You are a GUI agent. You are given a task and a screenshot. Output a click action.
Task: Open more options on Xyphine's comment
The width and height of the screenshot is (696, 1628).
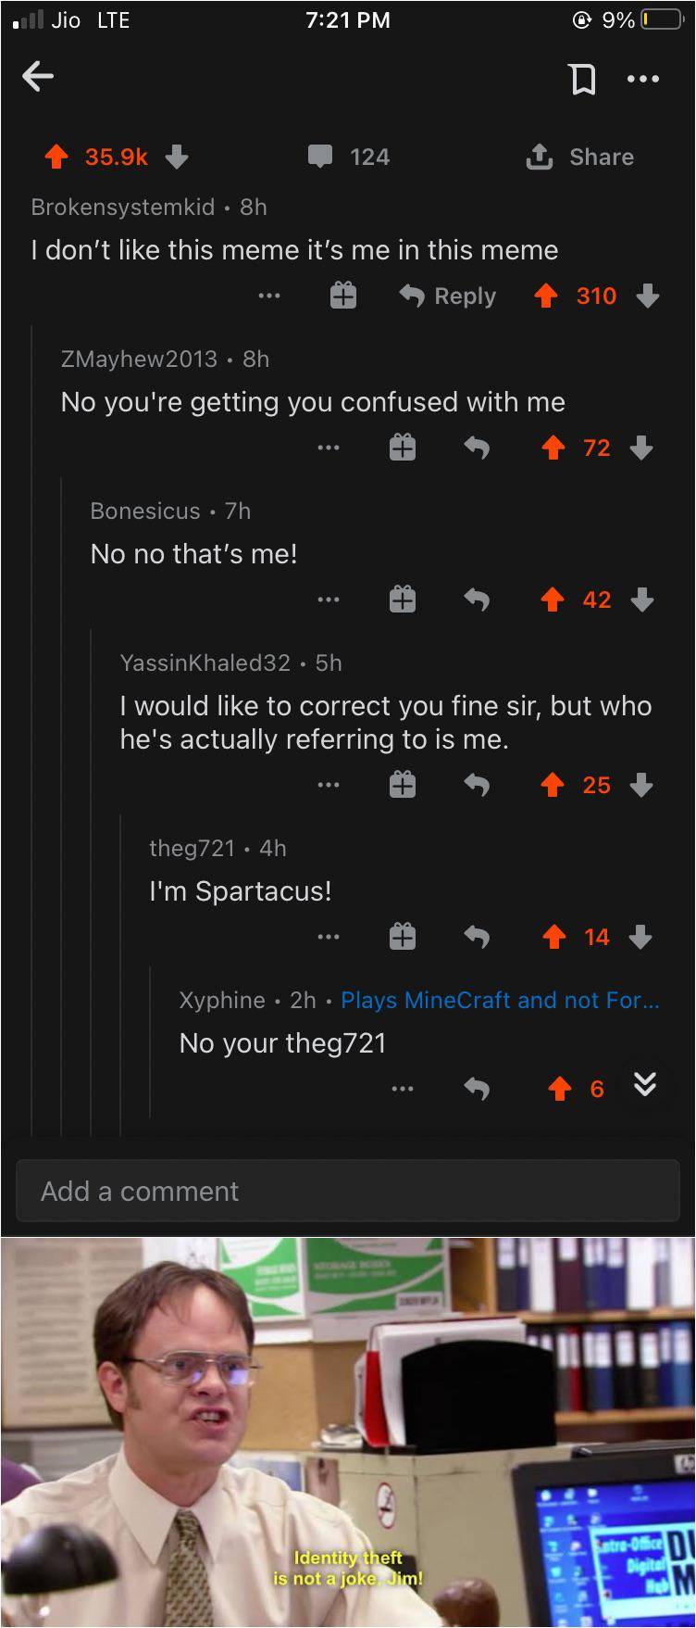click(x=403, y=1089)
